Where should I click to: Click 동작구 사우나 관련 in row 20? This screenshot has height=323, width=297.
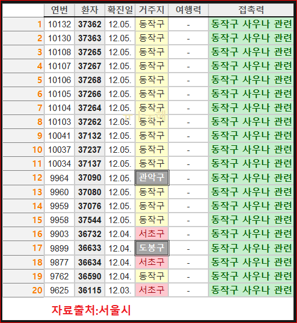(x=251, y=290)
